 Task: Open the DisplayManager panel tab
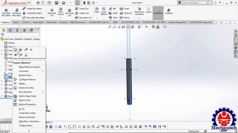tap(31, 30)
